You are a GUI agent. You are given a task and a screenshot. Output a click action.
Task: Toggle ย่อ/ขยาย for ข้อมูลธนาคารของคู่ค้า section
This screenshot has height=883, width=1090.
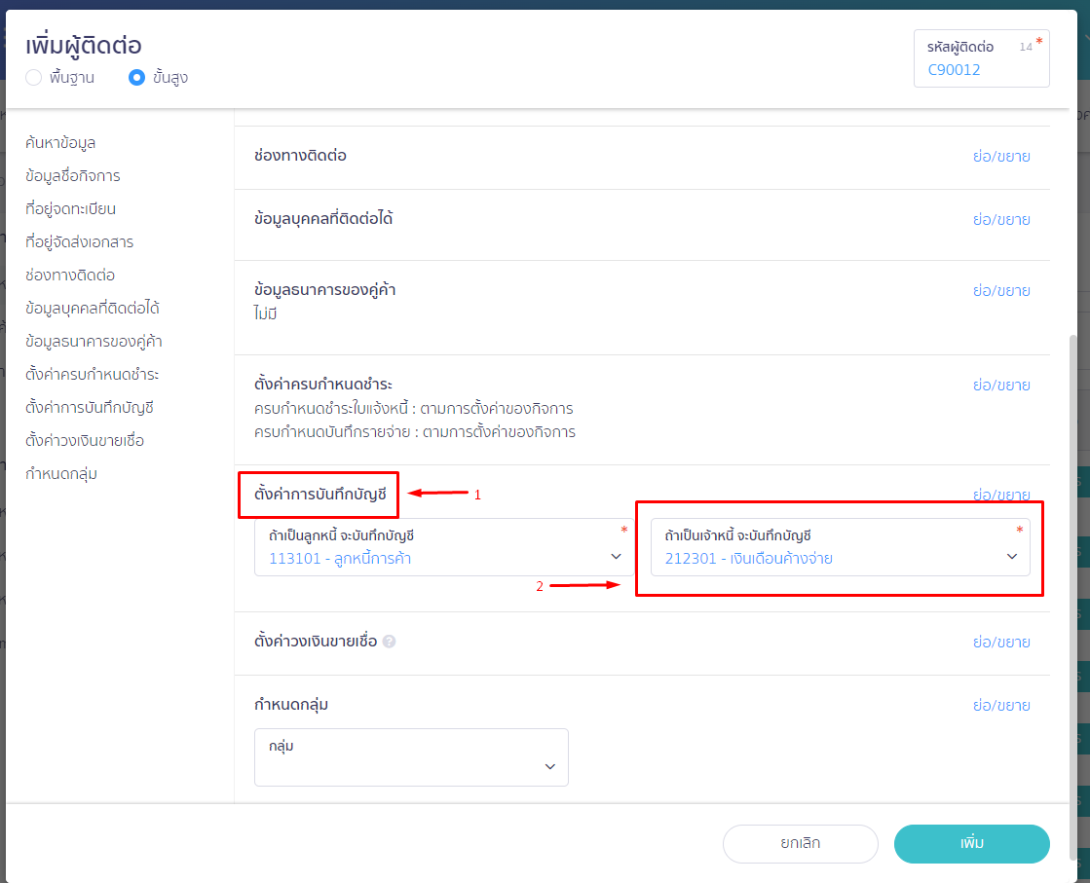(x=1001, y=290)
